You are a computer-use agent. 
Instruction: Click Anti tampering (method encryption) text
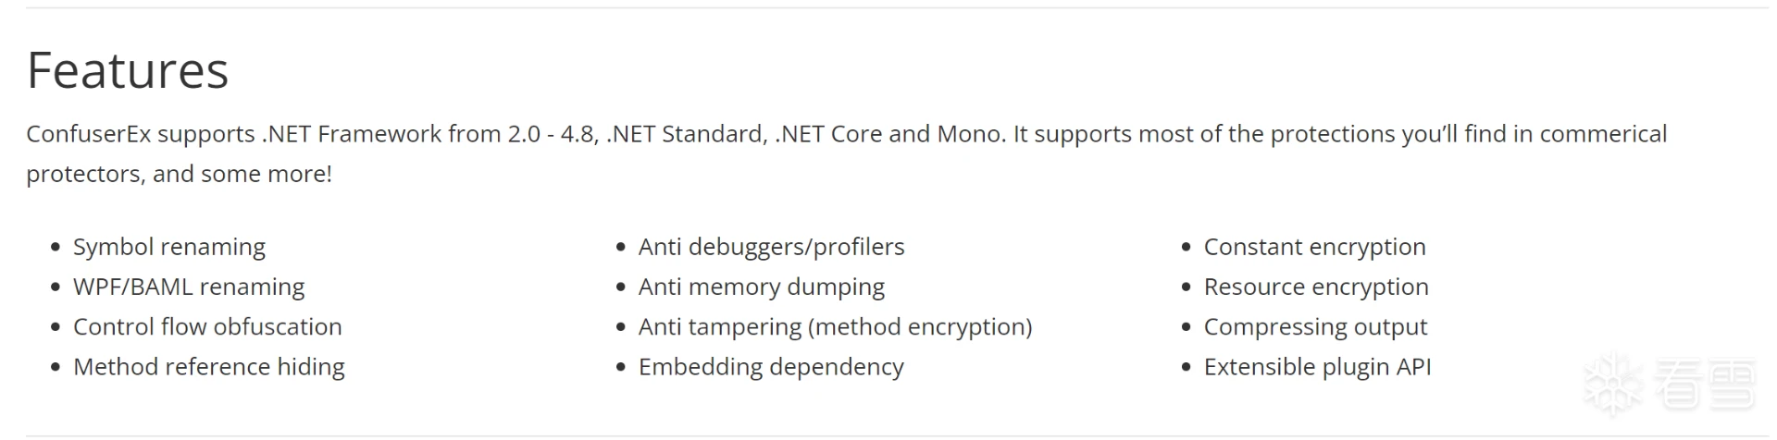(x=835, y=326)
